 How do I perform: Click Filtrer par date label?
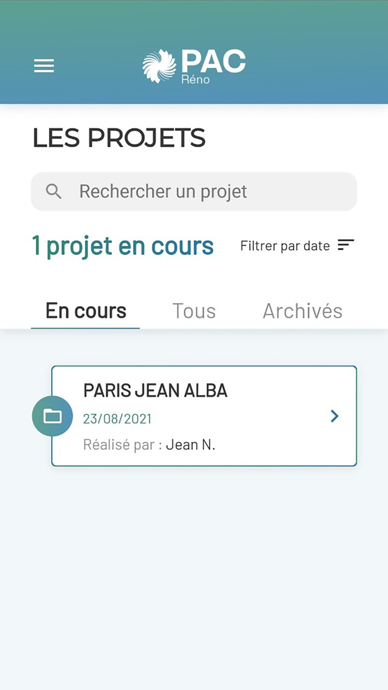click(285, 246)
